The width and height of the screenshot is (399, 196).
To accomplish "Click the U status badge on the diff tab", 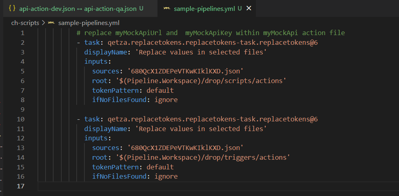I will click(141, 8).
